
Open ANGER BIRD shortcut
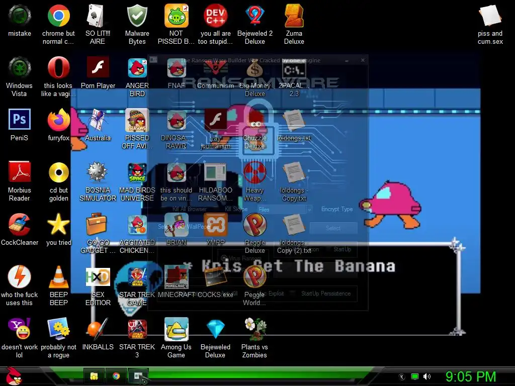[x=137, y=68]
